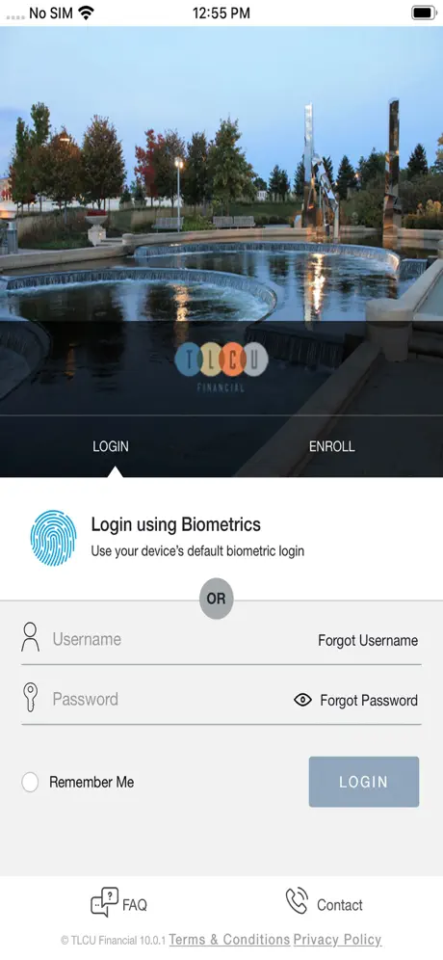
Task: Tap the fingerprint biometrics icon
Action: coord(53,538)
